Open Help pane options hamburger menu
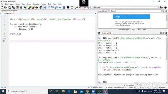The width and height of the screenshot is (168, 94). tap(166, 11)
